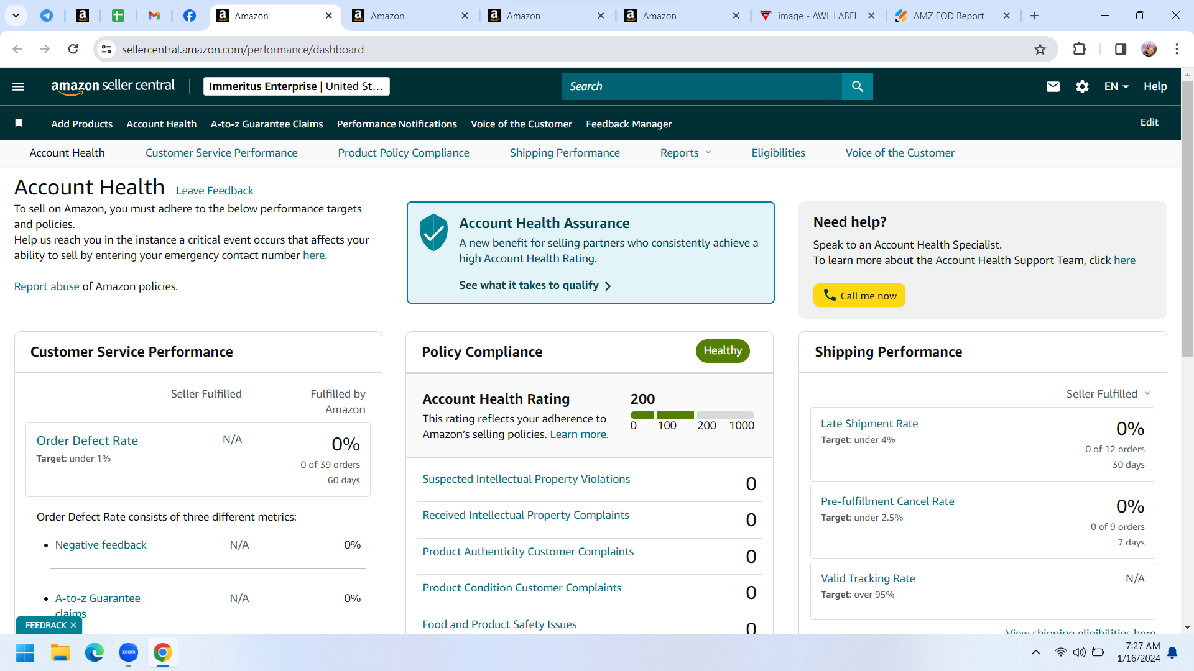The width and height of the screenshot is (1194, 671).
Task: Show hidden system tray icons
Action: [1036, 652]
